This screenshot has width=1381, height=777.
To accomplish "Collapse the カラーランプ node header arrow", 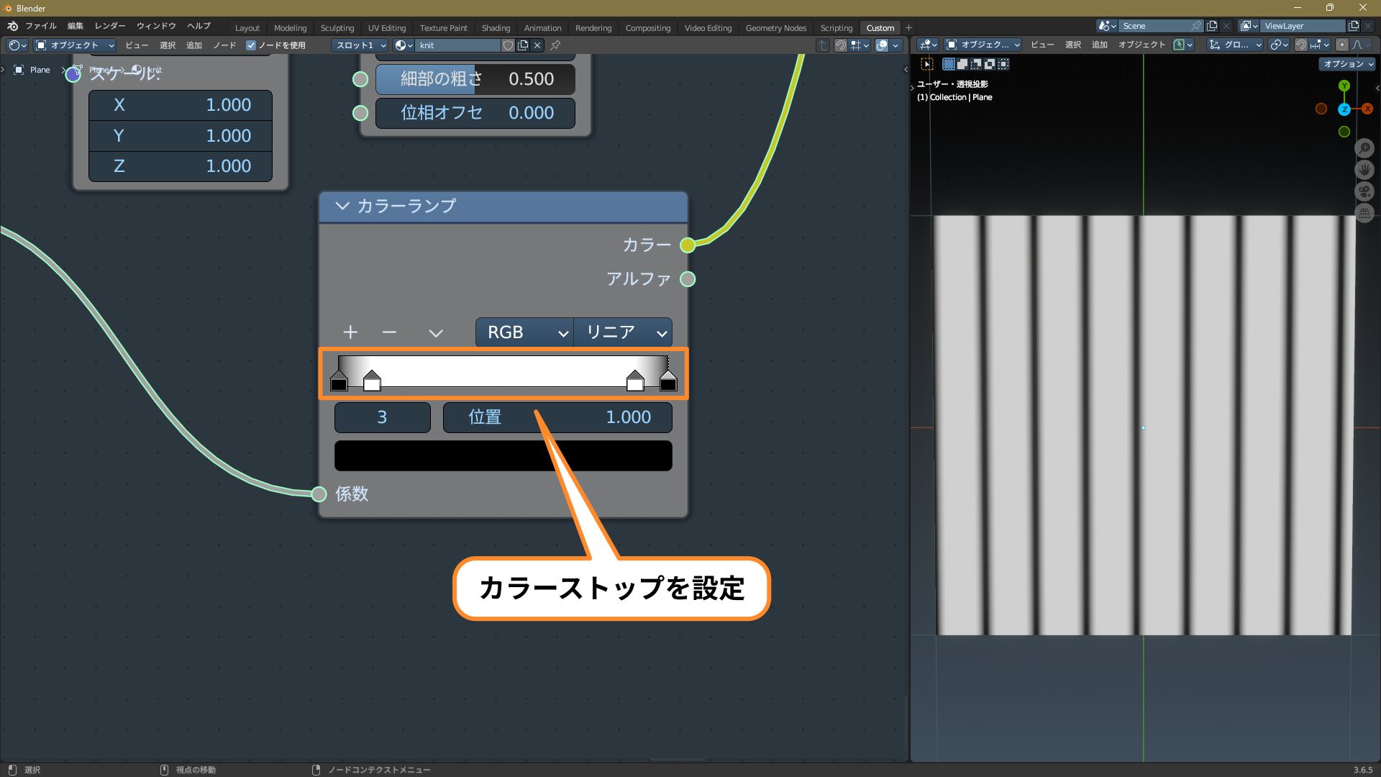I will coord(342,206).
